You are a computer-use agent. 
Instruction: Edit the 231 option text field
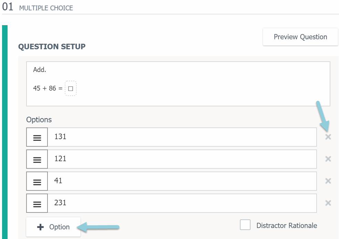182,203
